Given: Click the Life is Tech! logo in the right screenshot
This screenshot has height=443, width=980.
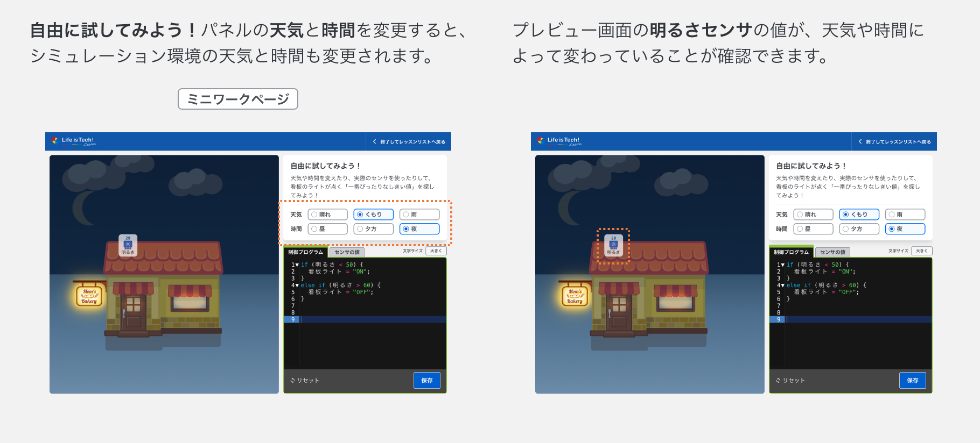Looking at the screenshot, I should coord(559,141).
